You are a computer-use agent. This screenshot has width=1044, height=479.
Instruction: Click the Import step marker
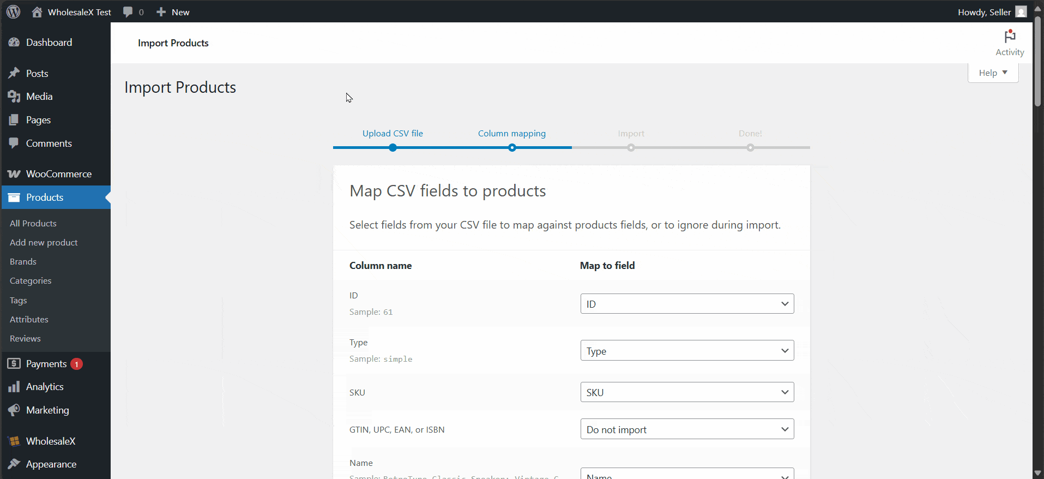click(x=631, y=148)
